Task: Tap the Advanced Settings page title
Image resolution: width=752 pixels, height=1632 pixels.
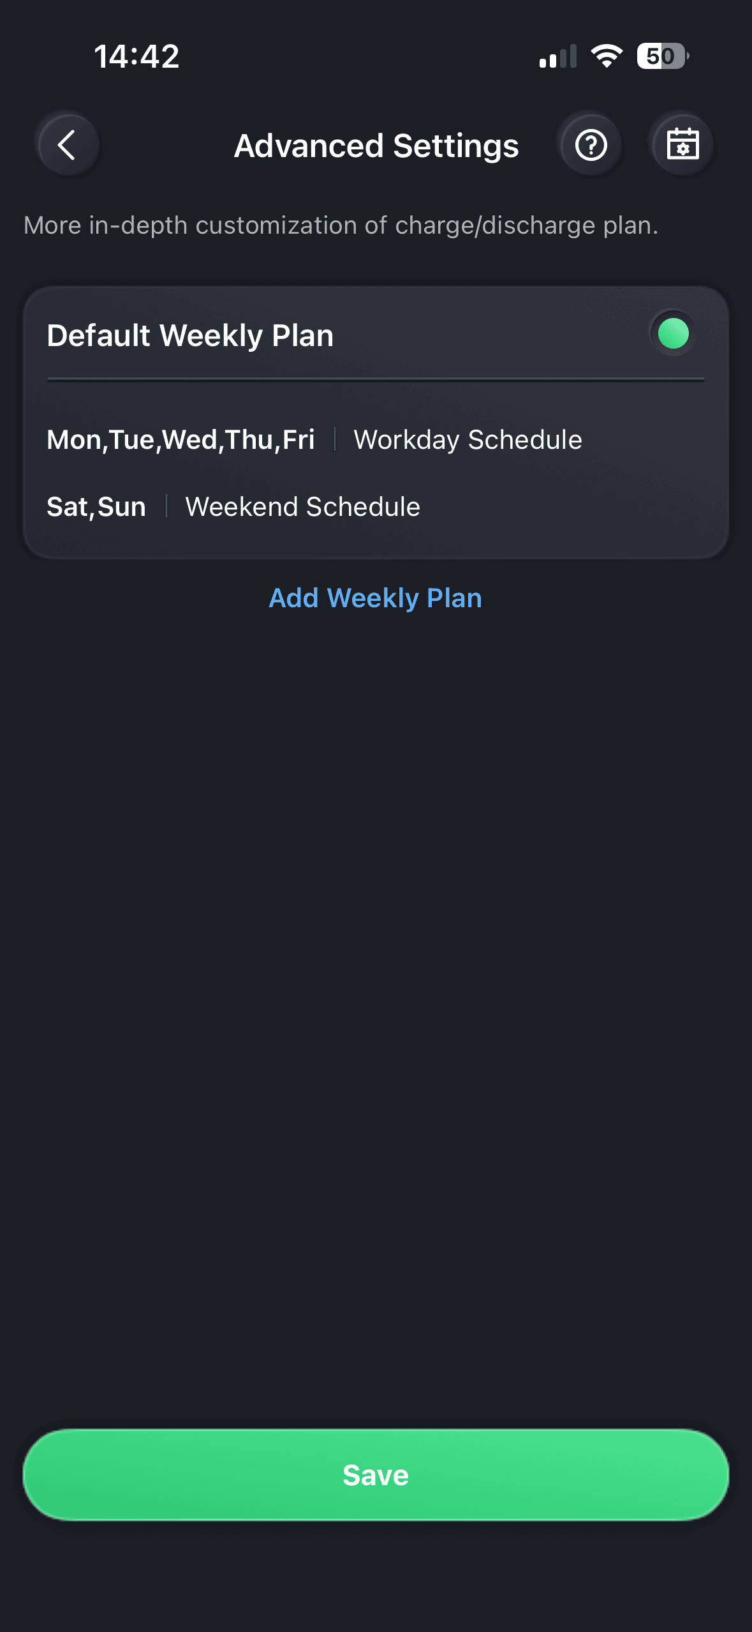Action: (x=376, y=146)
